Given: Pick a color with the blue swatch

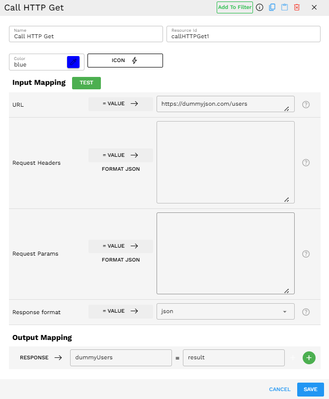Looking at the screenshot, I should point(73,62).
